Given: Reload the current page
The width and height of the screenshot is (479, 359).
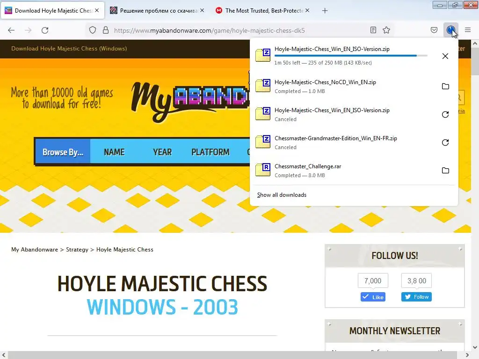Looking at the screenshot, I should click(x=45, y=30).
